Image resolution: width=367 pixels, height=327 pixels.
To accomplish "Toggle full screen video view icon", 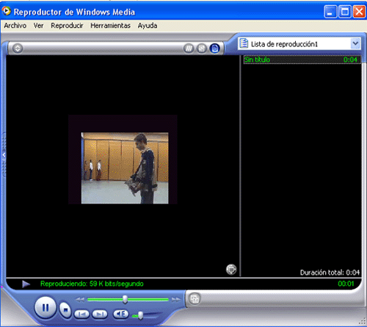I will click(231, 270).
